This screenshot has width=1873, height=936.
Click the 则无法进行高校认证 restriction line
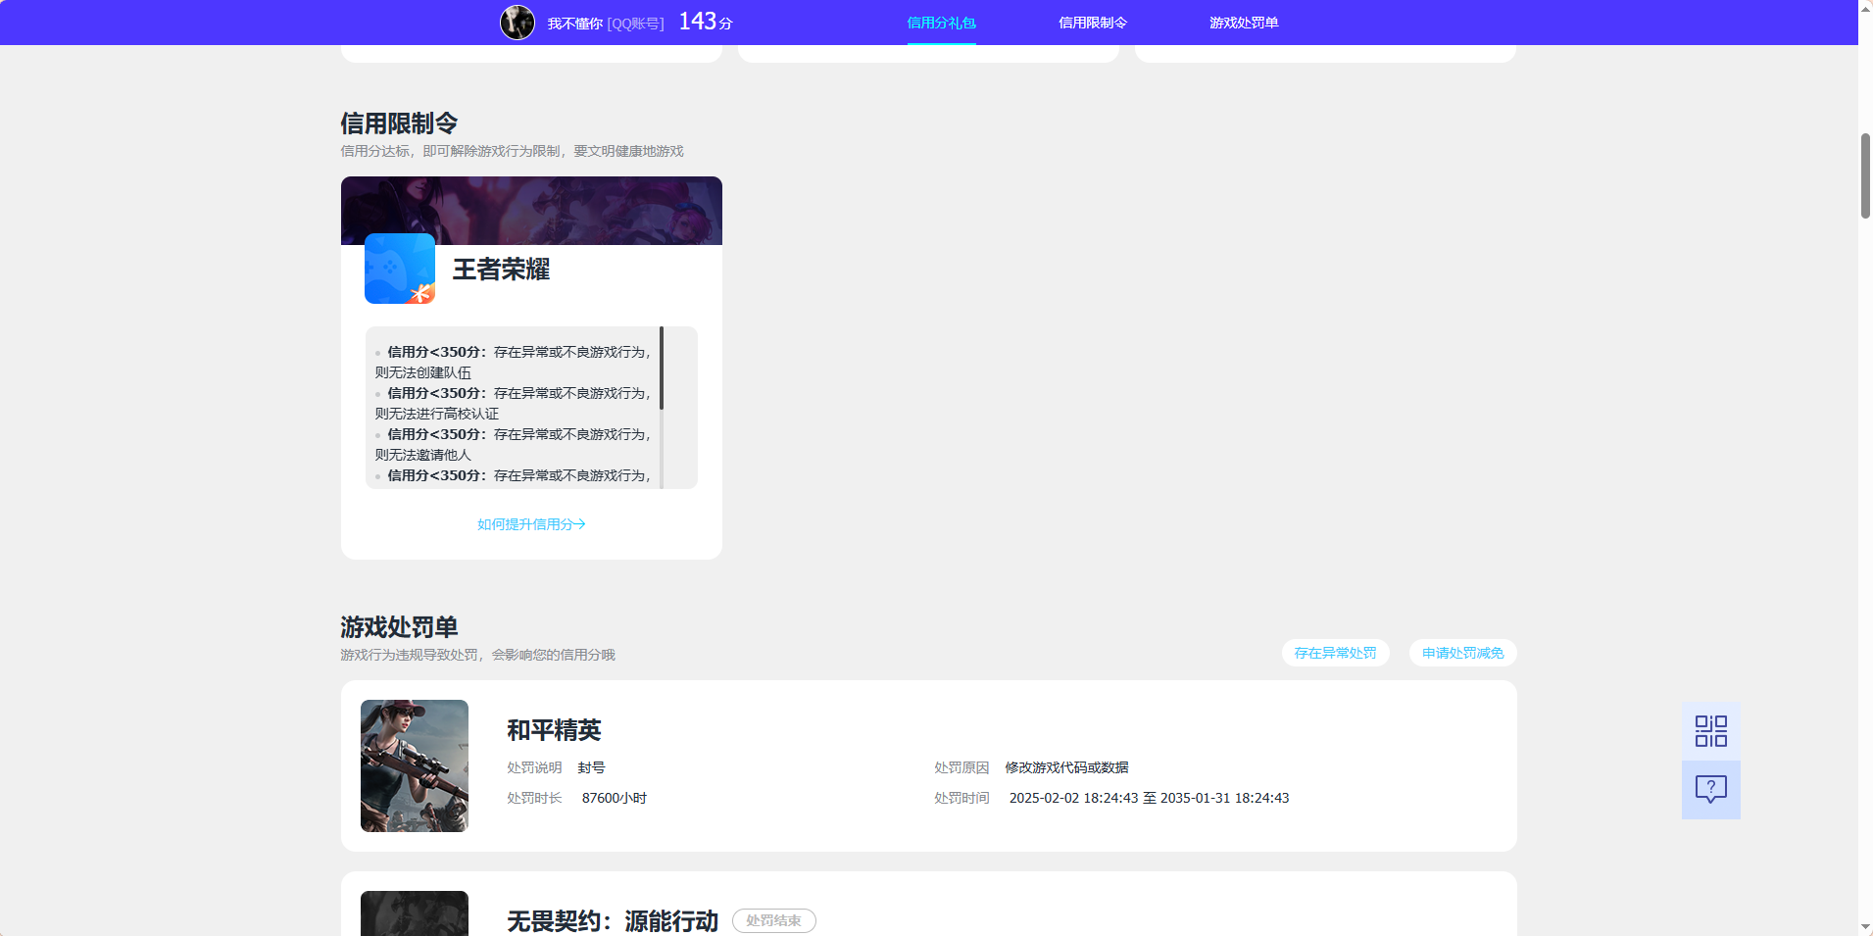[436, 414]
